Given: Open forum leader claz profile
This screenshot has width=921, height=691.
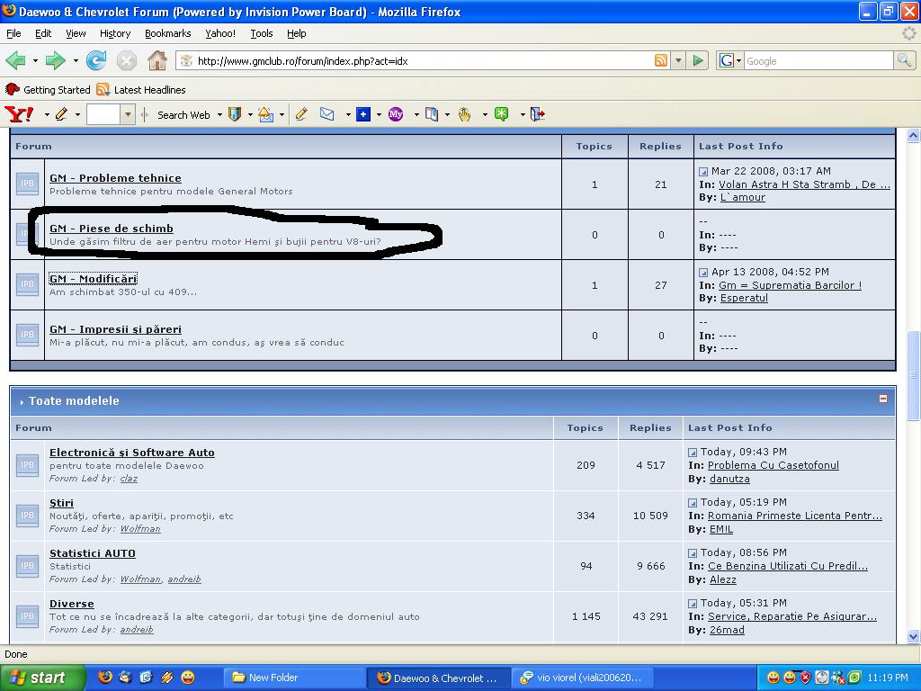Looking at the screenshot, I should click(x=129, y=479).
